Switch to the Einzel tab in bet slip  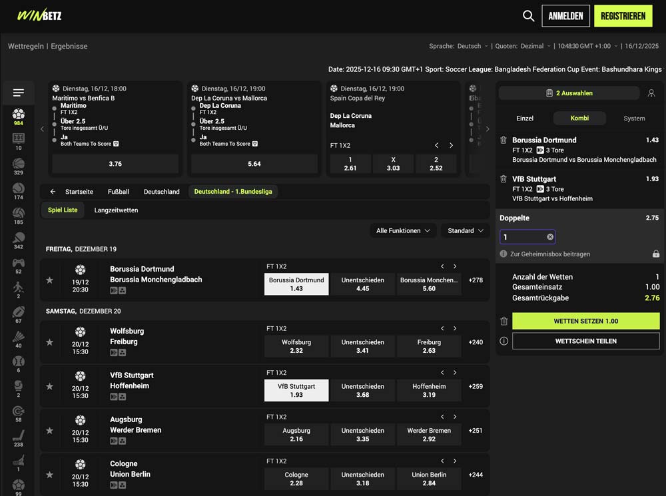click(x=525, y=118)
